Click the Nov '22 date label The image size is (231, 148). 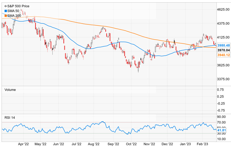(x=149, y=144)
